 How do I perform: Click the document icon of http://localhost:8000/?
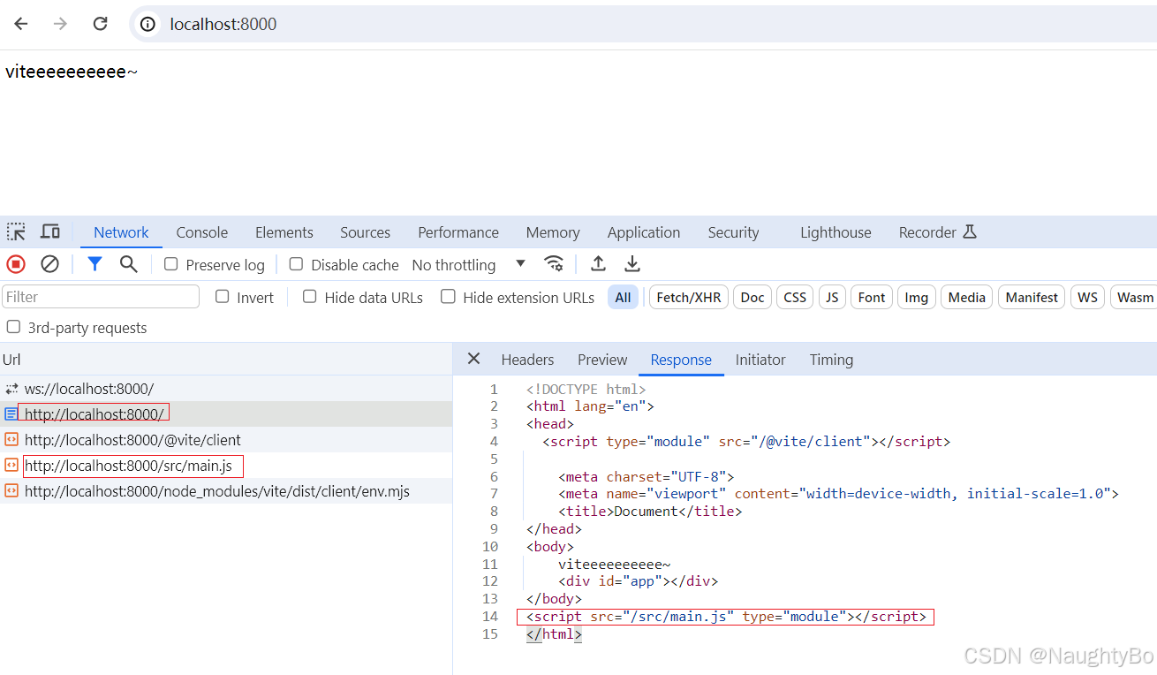click(x=11, y=414)
